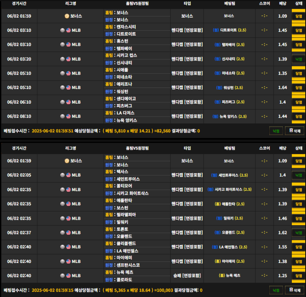Select the '(홈) 마이애미 (2.5)' betting cell
306x297 pixels.
coord(229,261)
